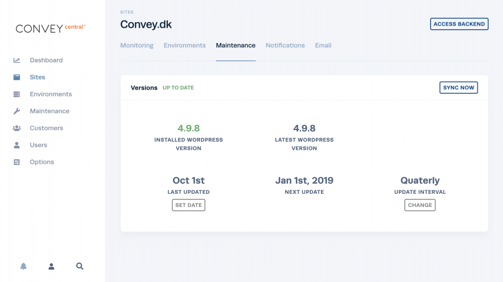
Task: Click the Installed WordPress Version label
Action: 189,144
